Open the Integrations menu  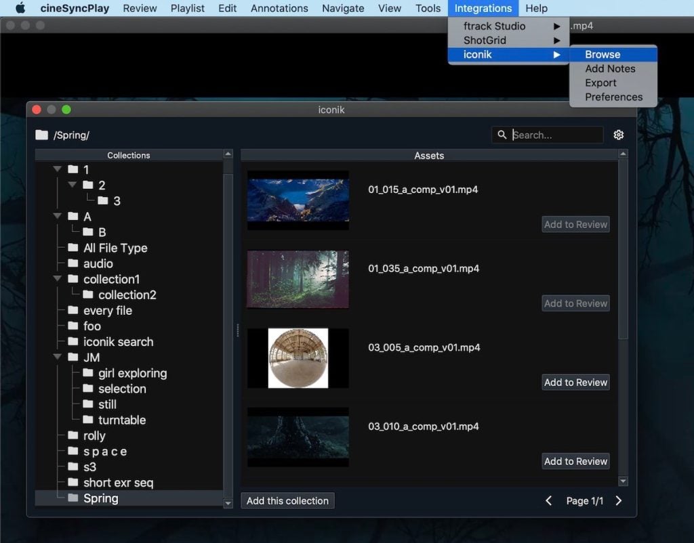(x=483, y=8)
